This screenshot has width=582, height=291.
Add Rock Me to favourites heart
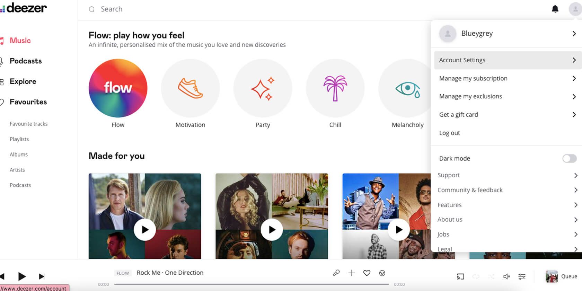point(367,273)
